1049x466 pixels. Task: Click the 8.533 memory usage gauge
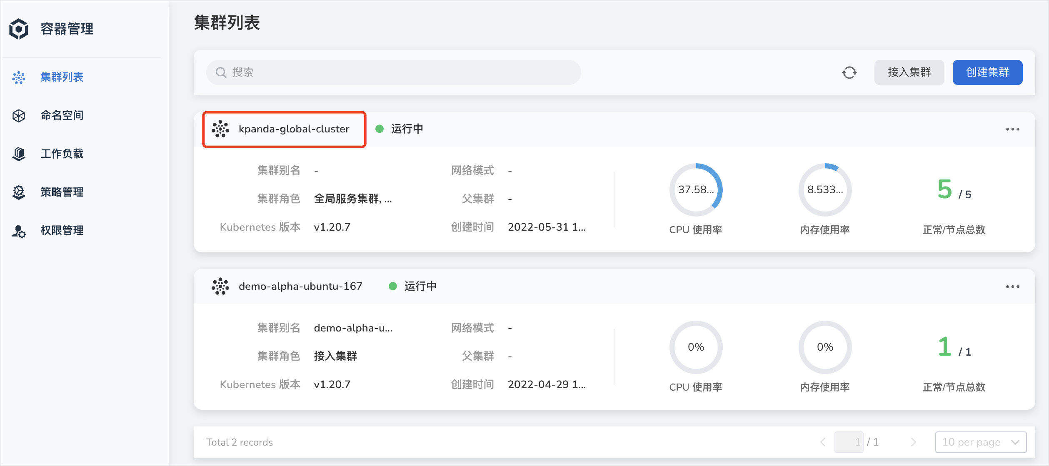[825, 190]
